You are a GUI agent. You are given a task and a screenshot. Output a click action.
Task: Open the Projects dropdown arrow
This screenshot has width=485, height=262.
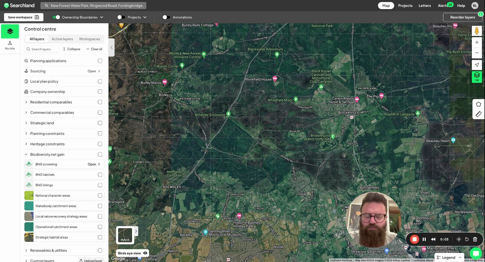(x=145, y=17)
